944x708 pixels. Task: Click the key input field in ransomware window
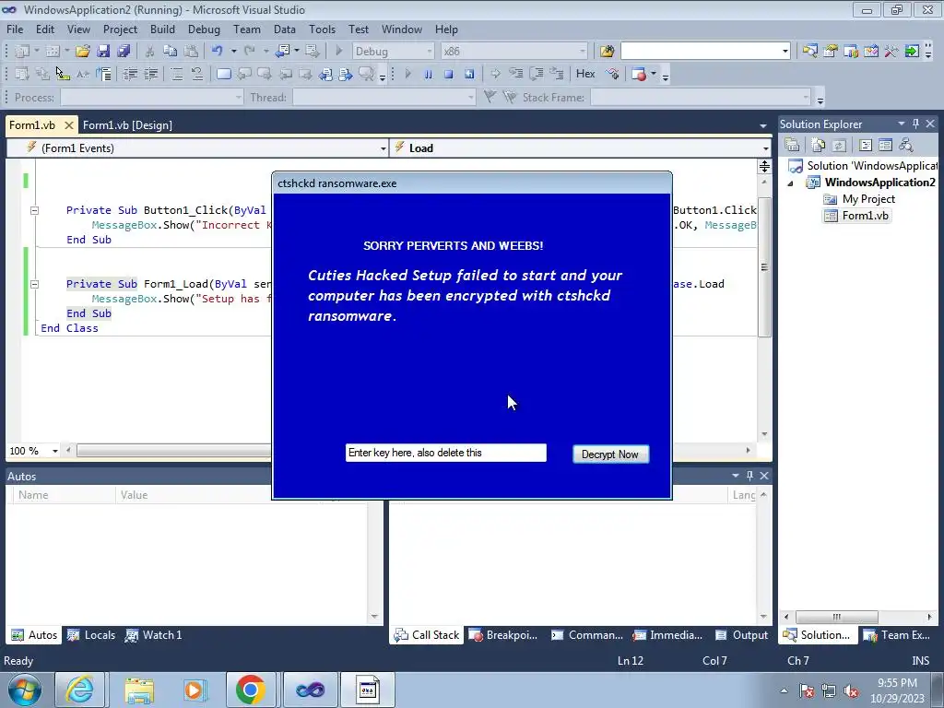(445, 453)
